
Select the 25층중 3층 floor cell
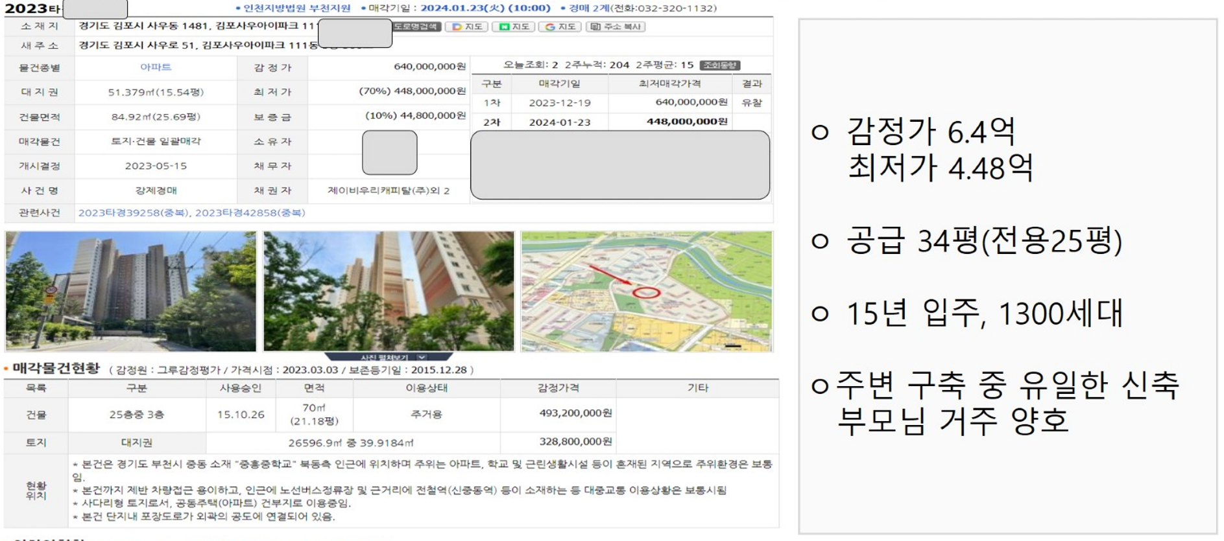pyautogui.click(x=137, y=415)
